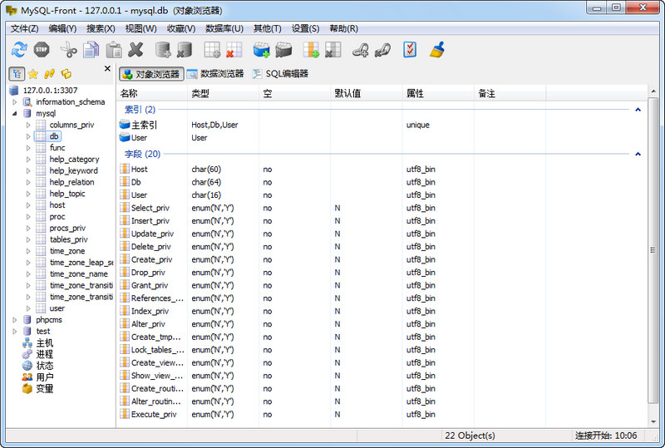Screen dimensions: 665x448
Task: Click the 22 Object(s) status bar text
Action: click(470, 436)
